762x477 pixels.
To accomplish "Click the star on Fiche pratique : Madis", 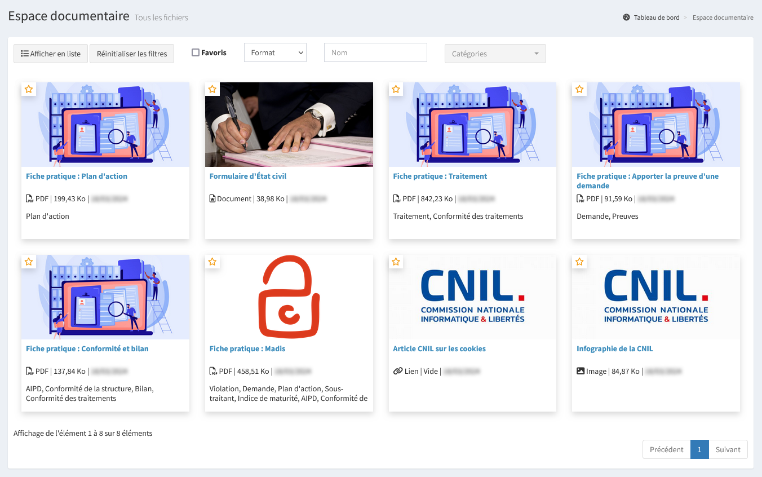I will 212,262.
